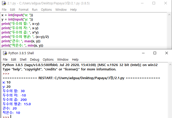
Task: Open the Window menu in Python Shell
Action: (63, 59)
